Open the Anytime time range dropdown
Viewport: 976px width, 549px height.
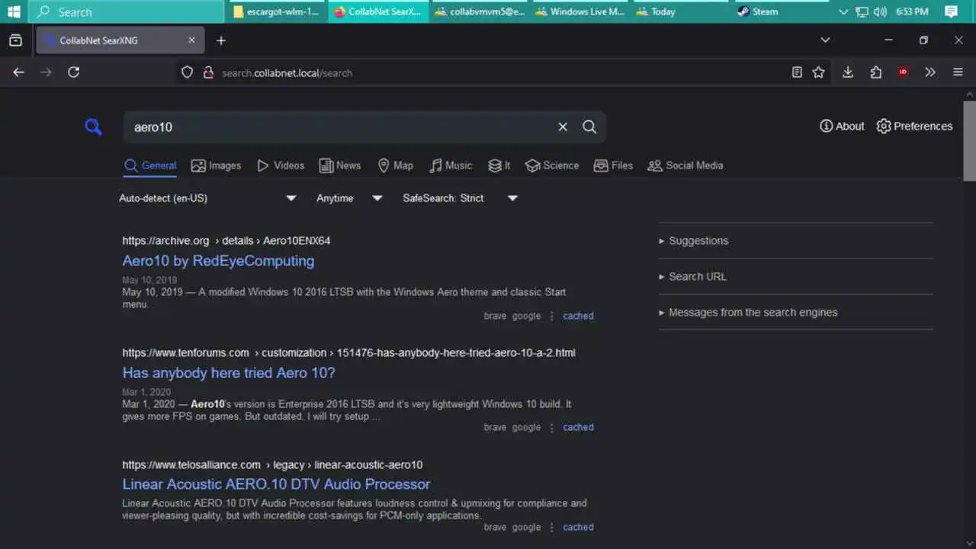(349, 198)
